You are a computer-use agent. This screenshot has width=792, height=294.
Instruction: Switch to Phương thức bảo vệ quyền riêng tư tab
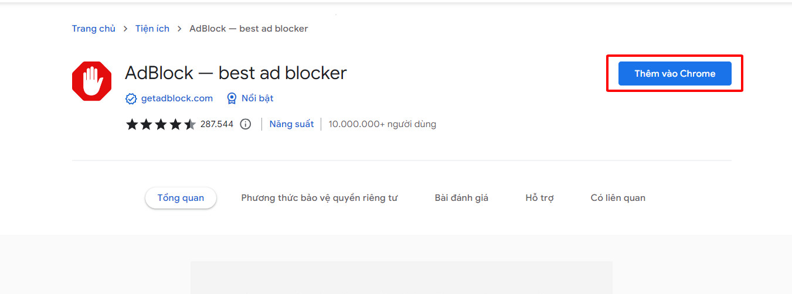319,198
